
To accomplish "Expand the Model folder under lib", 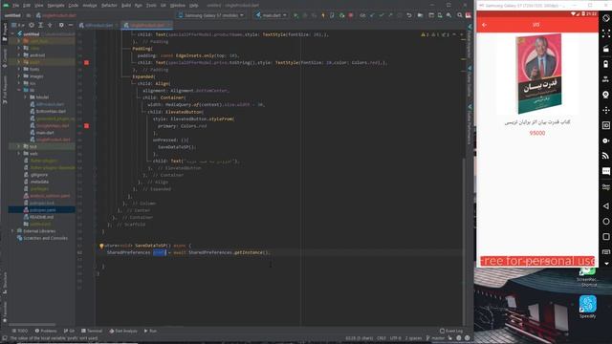I will click(x=26, y=97).
